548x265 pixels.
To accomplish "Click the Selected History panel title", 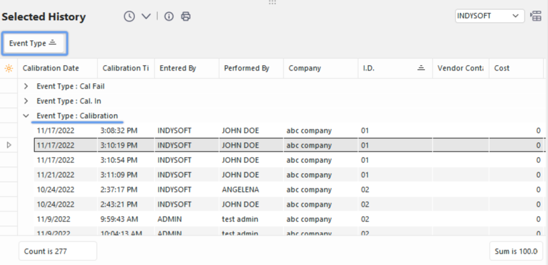I will pyautogui.click(x=44, y=17).
